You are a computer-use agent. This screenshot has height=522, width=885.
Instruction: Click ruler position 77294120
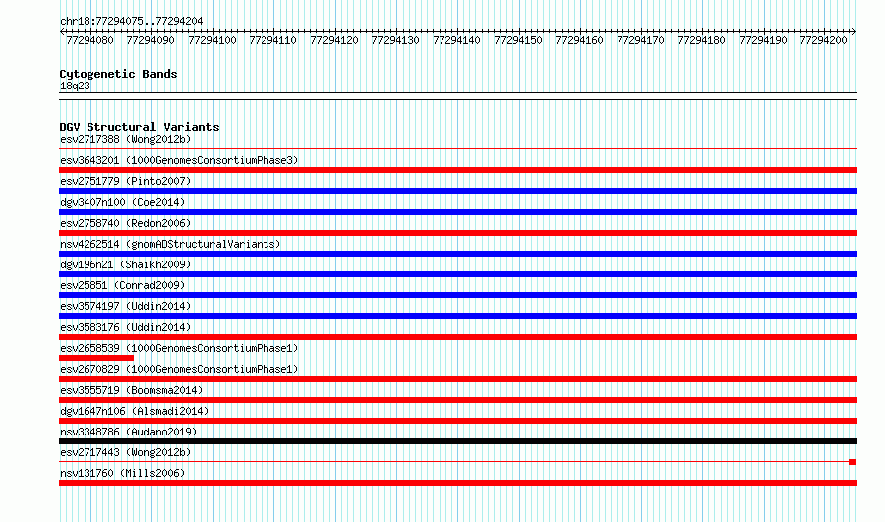pyautogui.click(x=335, y=40)
